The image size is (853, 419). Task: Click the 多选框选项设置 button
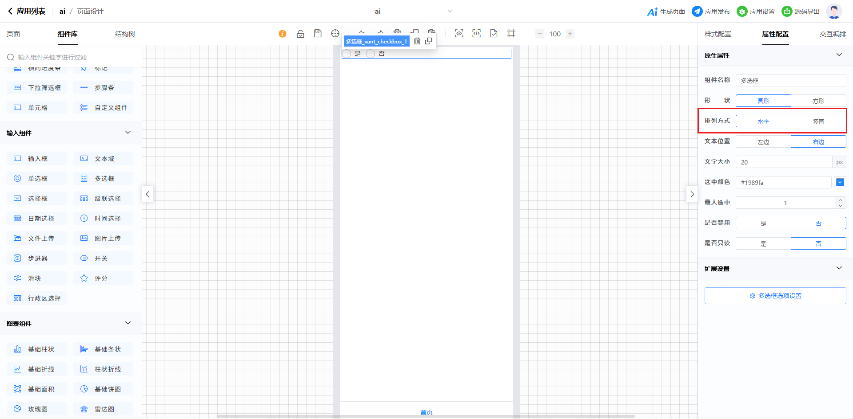click(775, 296)
